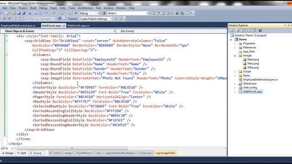292x164 pixels.
Task: Click the Extension Manager icon
Action: click(182, 13)
